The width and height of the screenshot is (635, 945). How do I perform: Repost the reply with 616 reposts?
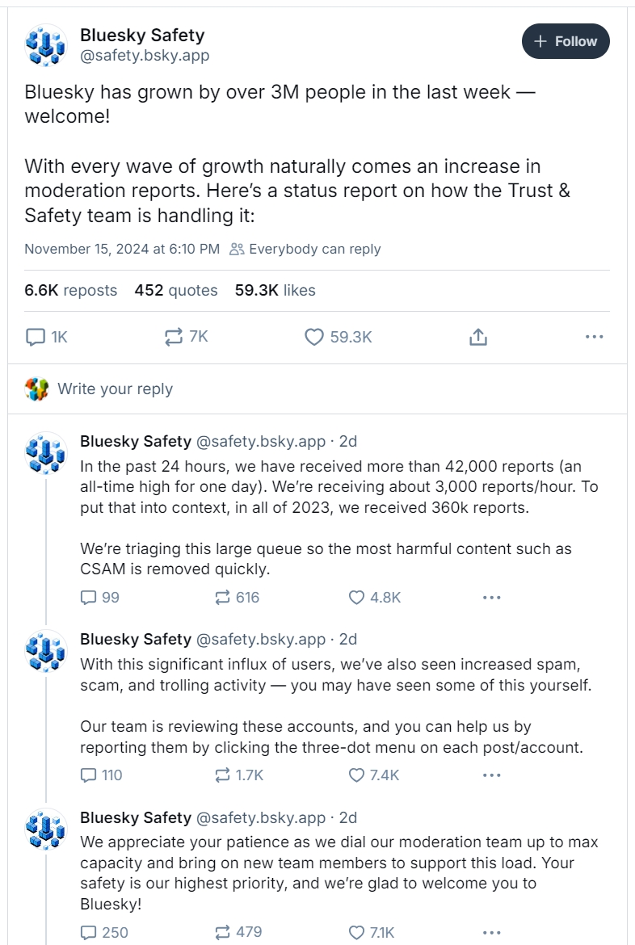tap(237, 597)
